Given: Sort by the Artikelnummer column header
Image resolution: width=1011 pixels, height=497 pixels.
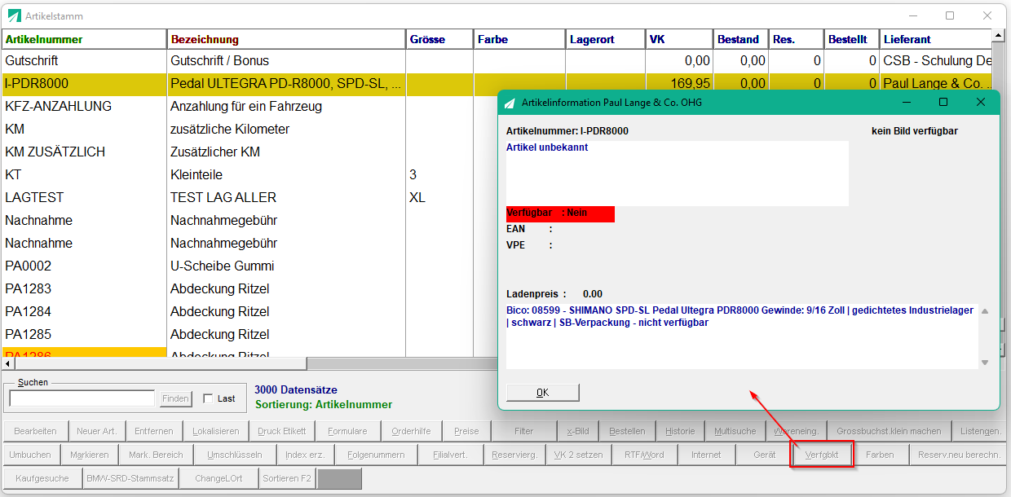Looking at the screenshot, I should coord(84,39).
